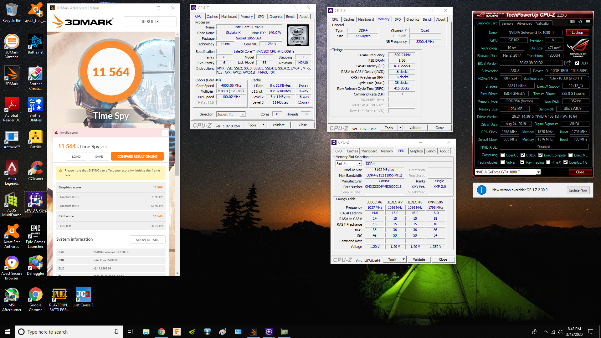The height and width of the screenshot is (338, 601).
Task: Open 3DMark Vantage desktop icon
Action: point(12,46)
